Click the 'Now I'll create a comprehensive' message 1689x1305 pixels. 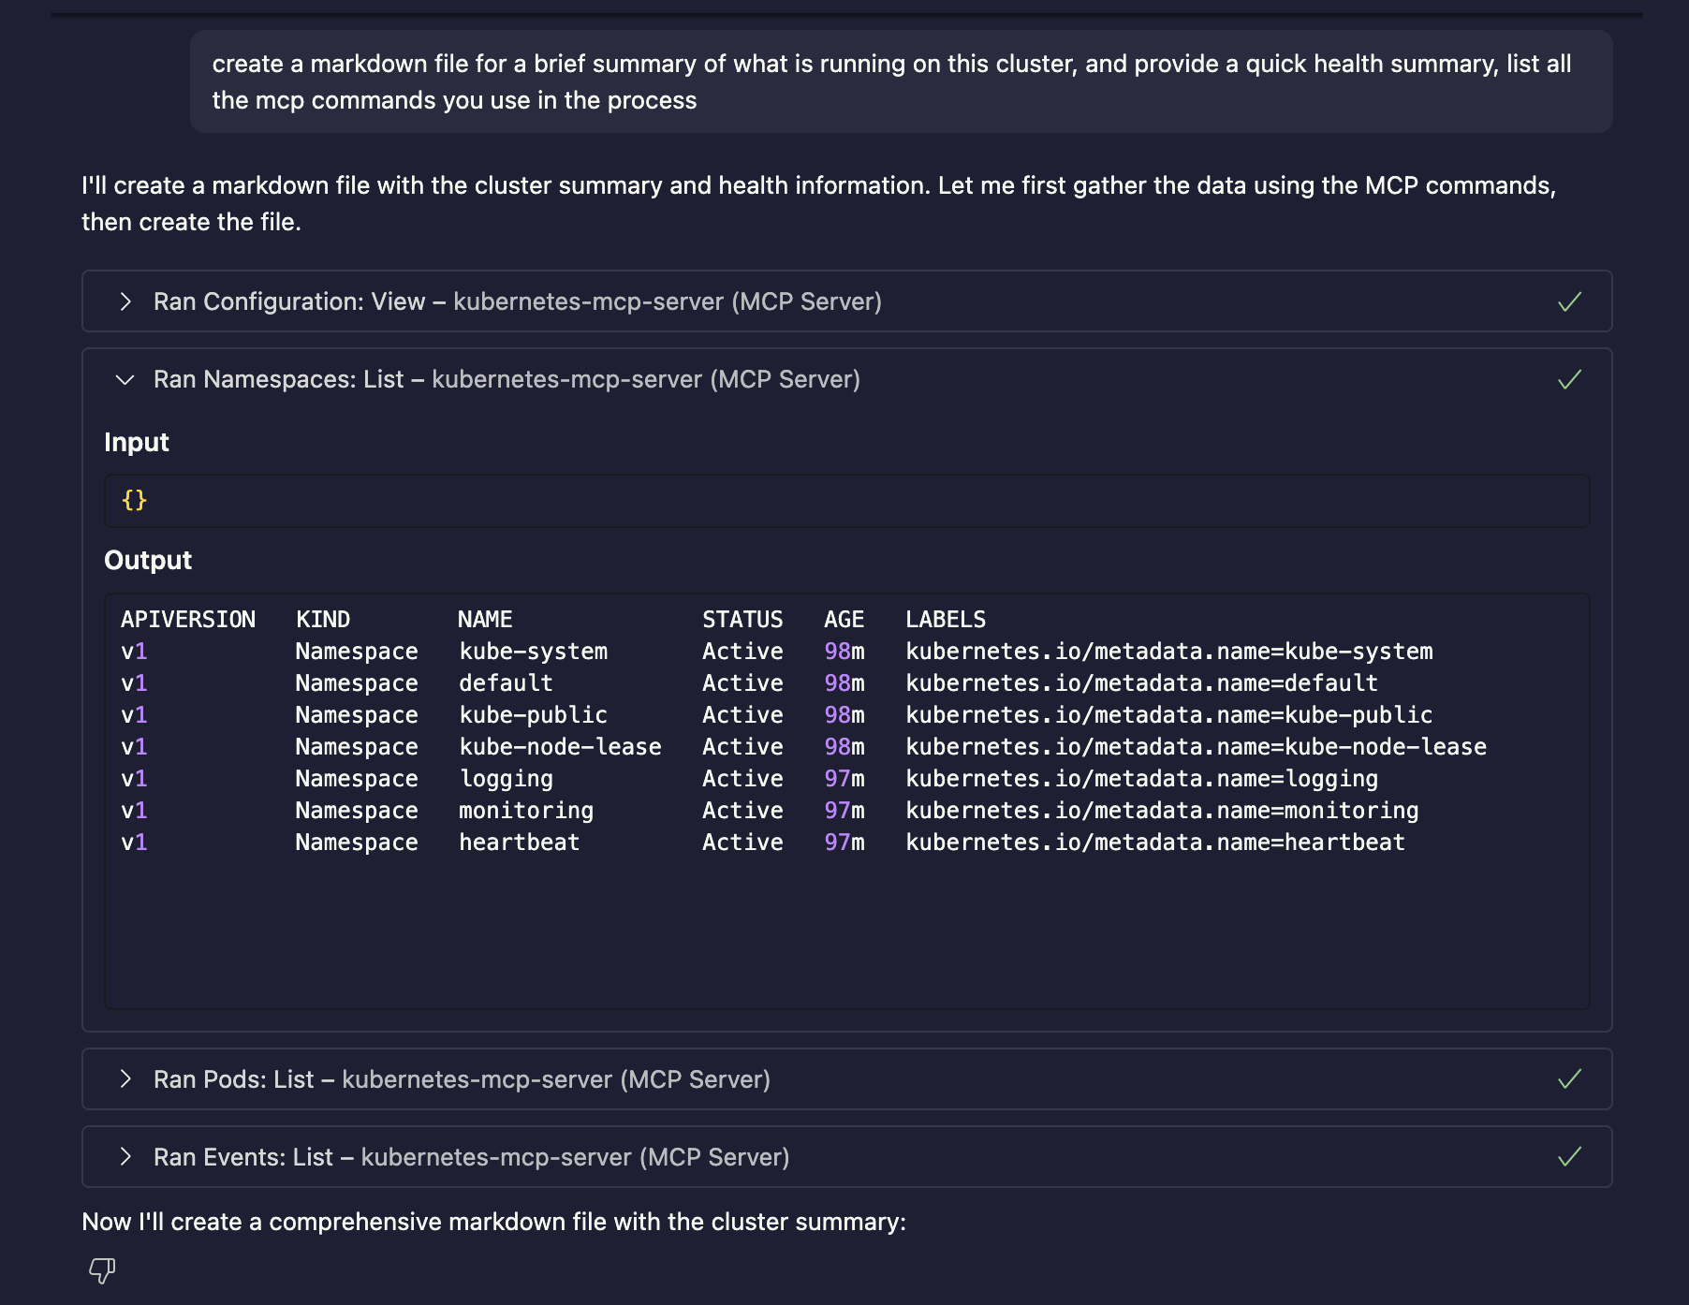[x=494, y=1222]
